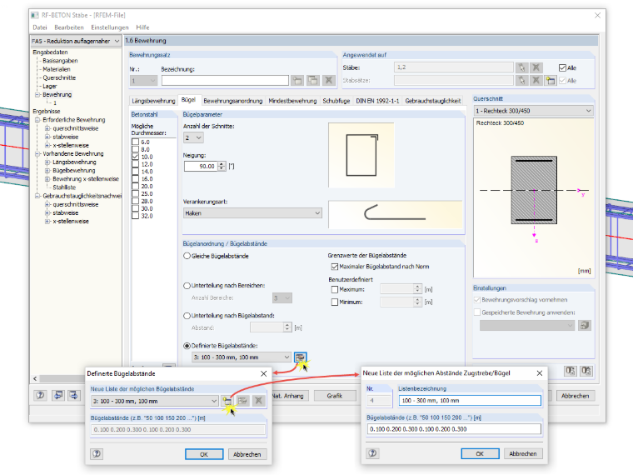This screenshot has height=475, width=633.
Task: Open Verankerungsart Haken dropdown
Action: 252,213
